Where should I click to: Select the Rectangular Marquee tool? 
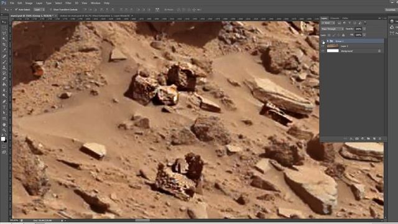[x=4, y=27]
